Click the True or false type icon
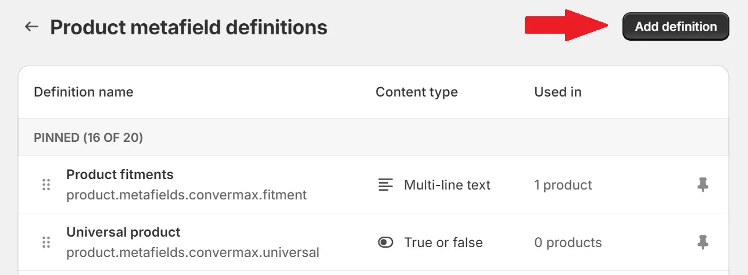Screen dimensions: 748x275 [x=385, y=242]
